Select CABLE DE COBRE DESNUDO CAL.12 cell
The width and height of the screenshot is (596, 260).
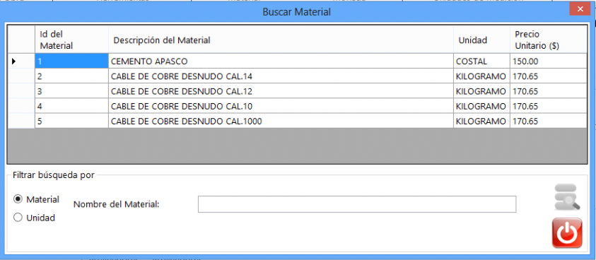pos(281,91)
